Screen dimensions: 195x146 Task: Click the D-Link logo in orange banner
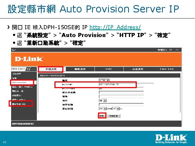tap(29, 59)
